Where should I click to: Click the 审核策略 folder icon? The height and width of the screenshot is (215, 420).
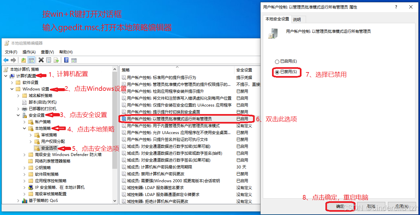coord(37,135)
